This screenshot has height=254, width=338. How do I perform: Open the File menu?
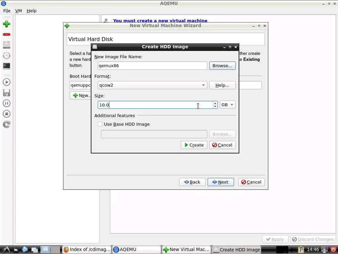(x=7, y=11)
